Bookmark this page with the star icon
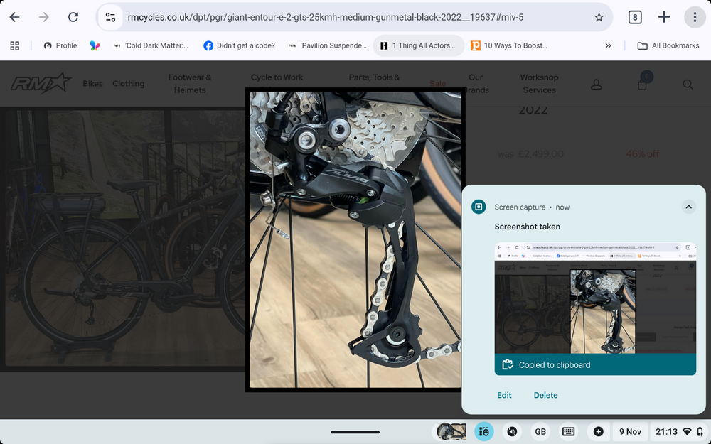 coord(599,17)
